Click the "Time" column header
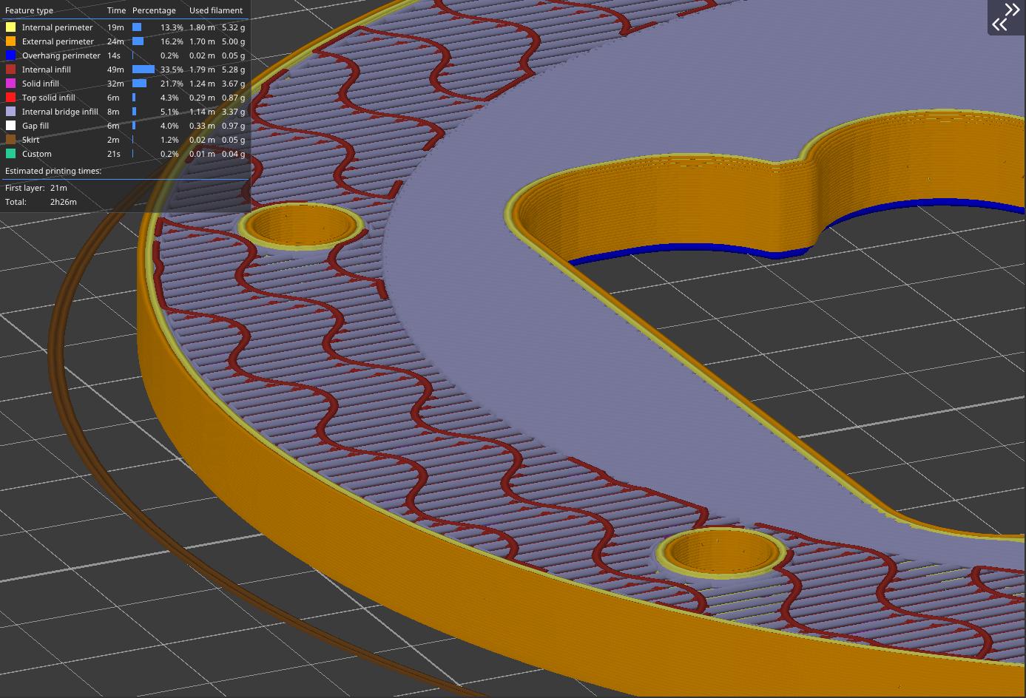This screenshot has height=698, width=1026. 116,10
